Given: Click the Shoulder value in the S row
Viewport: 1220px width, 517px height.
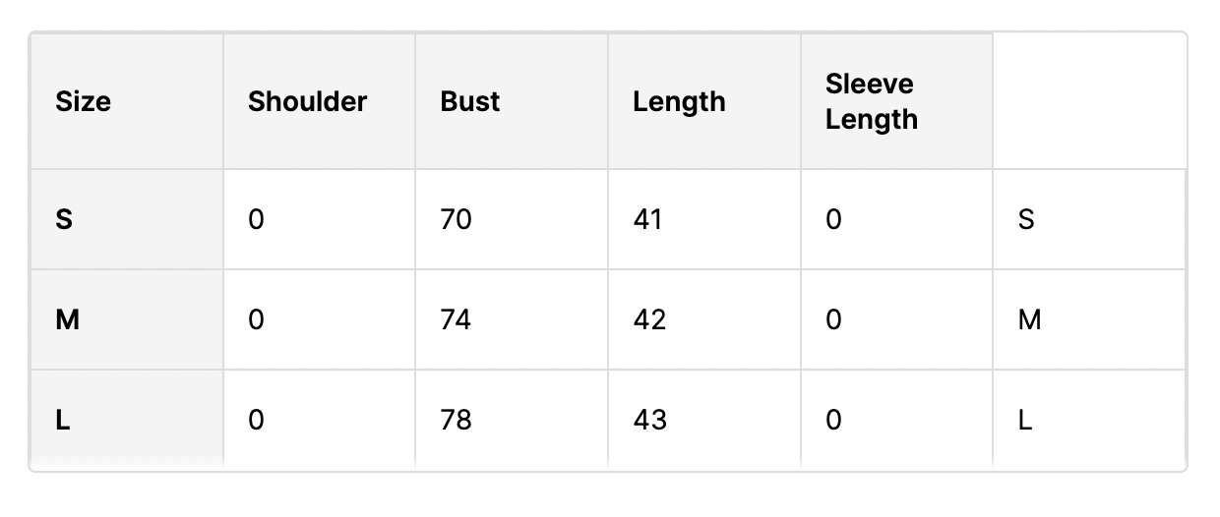Looking at the screenshot, I should (x=256, y=219).
